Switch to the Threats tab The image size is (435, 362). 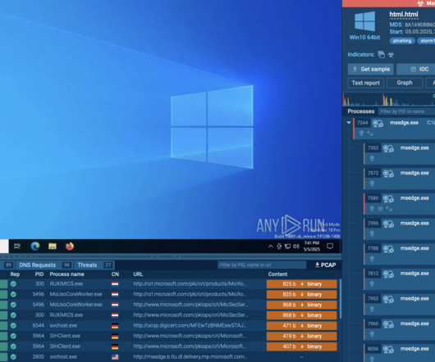coord(94,265)
